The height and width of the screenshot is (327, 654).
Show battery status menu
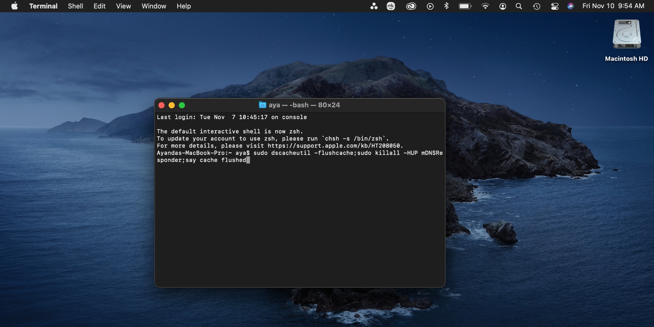point(465,6)
